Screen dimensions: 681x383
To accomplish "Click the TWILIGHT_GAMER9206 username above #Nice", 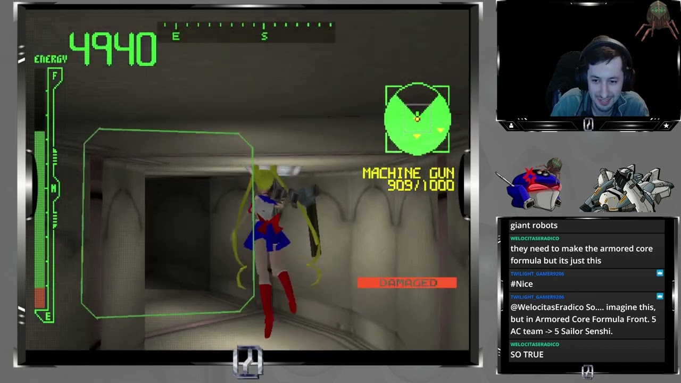I will point(537,273).
